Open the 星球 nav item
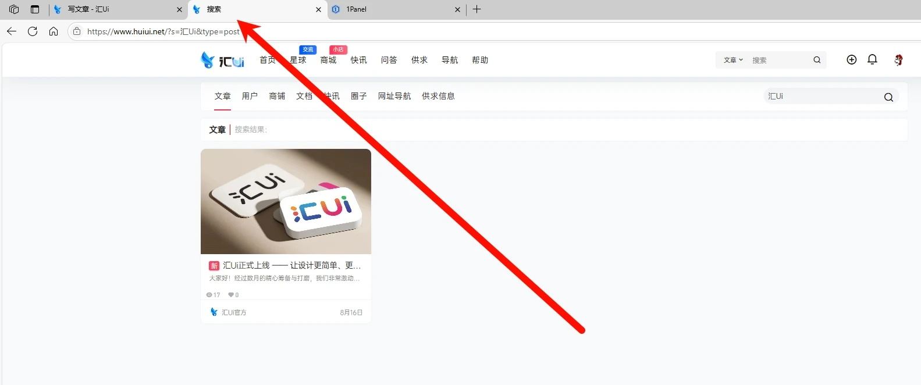The height and width of the screenshot is (385, 921). (298, 60)
